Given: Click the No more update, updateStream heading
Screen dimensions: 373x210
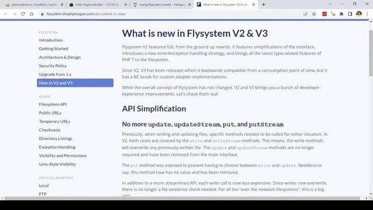Looking at the screenshot, I should tap(203, 124).
